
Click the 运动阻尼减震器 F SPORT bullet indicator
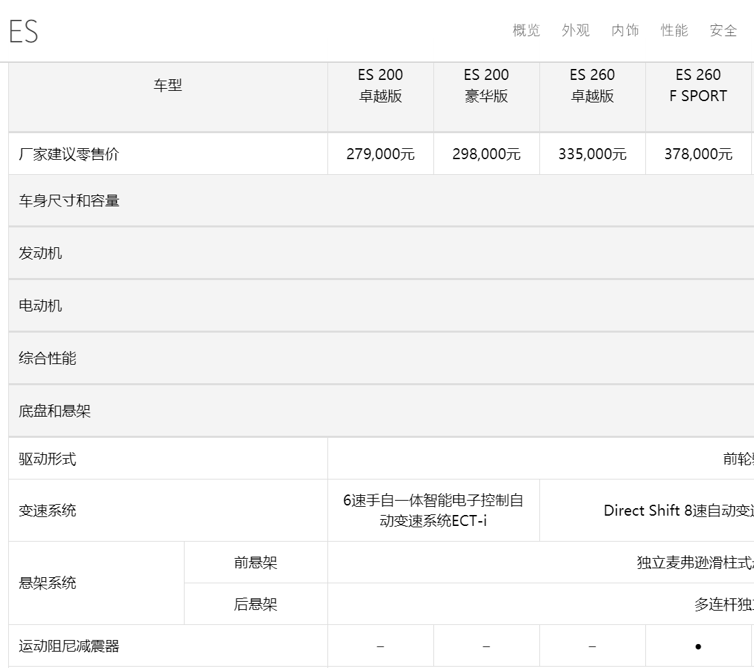coord(699,645)
